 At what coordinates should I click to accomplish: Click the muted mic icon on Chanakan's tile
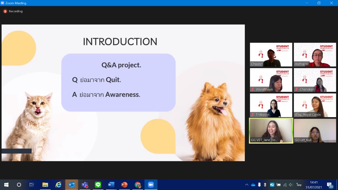(296, 89)
